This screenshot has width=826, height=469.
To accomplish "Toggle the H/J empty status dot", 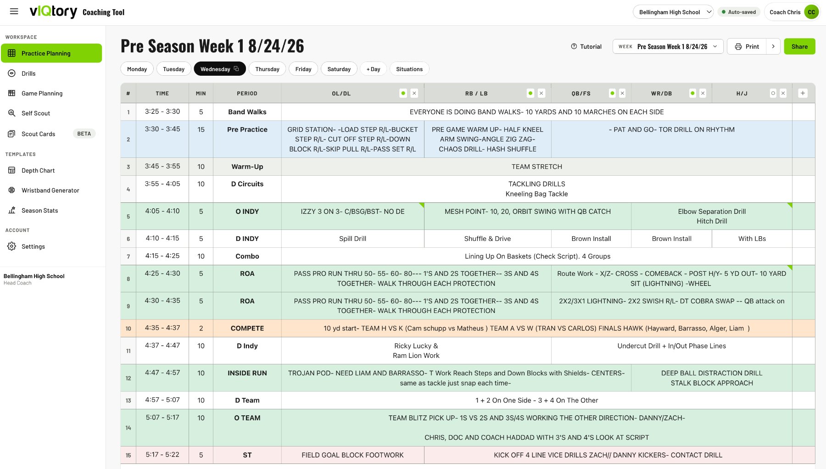I will tap(773, 93).
